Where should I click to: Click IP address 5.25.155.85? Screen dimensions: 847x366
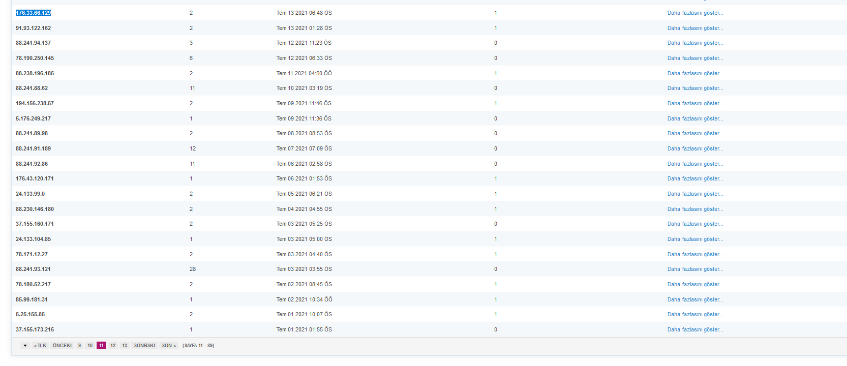pyautogui.click(x=30, y=314)
